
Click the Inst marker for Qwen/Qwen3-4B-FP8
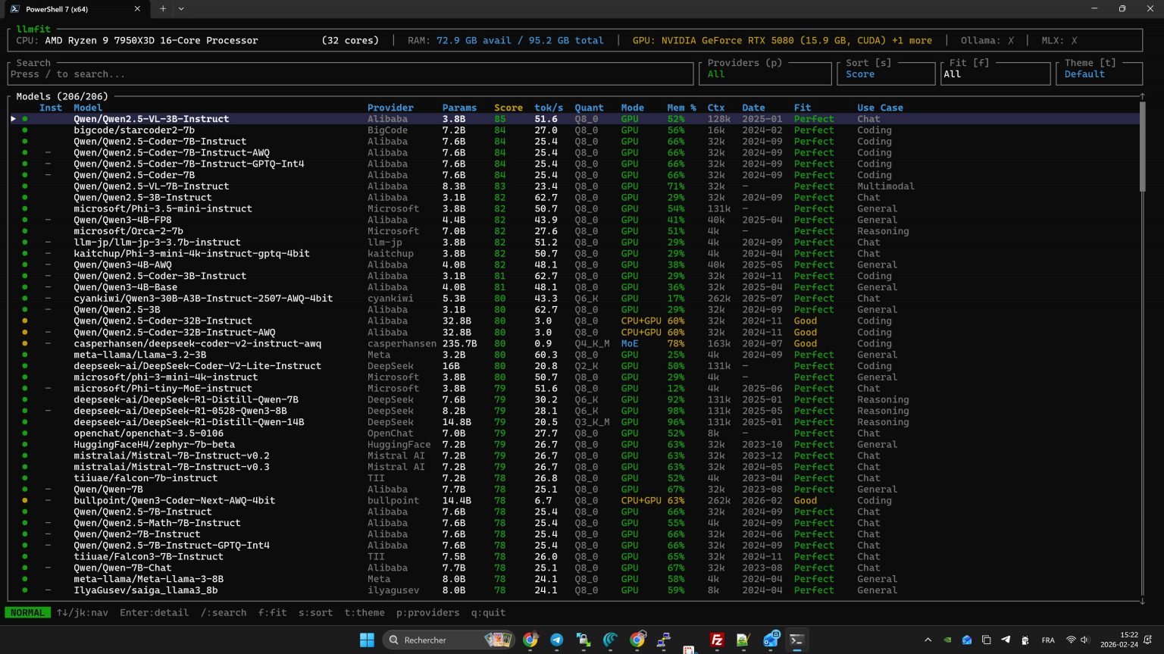coord(48,221)
